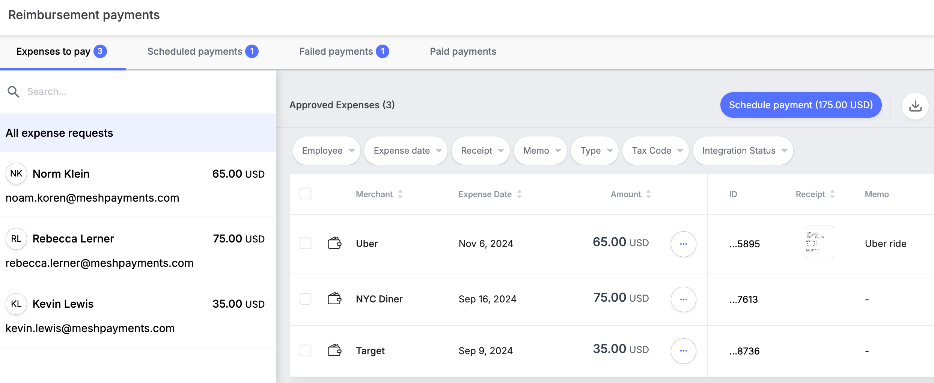Expand the Employee filter dropdown
This screenshot has width=934, height=383.
[327, 151]
